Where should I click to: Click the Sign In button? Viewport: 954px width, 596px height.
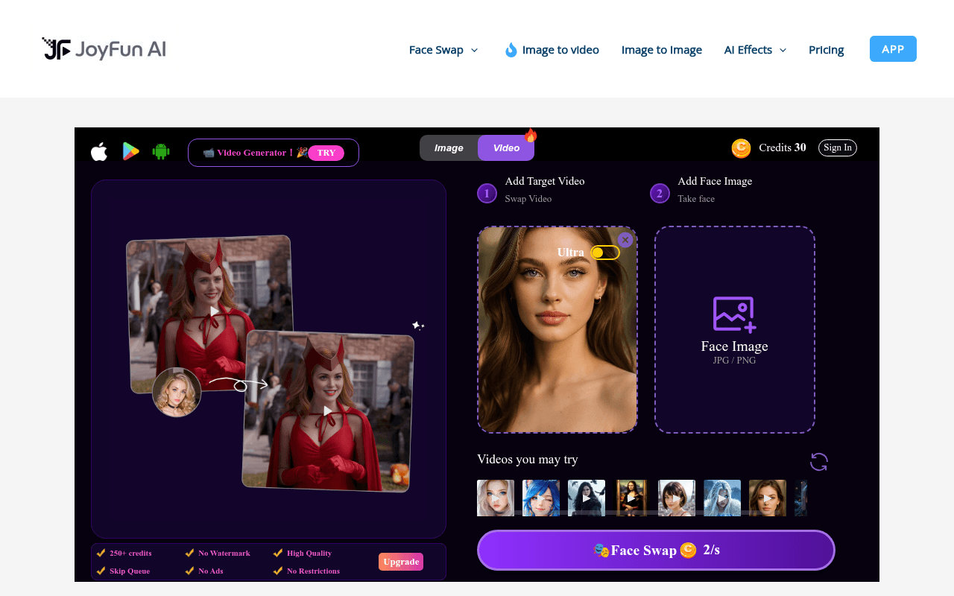pyautogui.click(x=838, y=148)
